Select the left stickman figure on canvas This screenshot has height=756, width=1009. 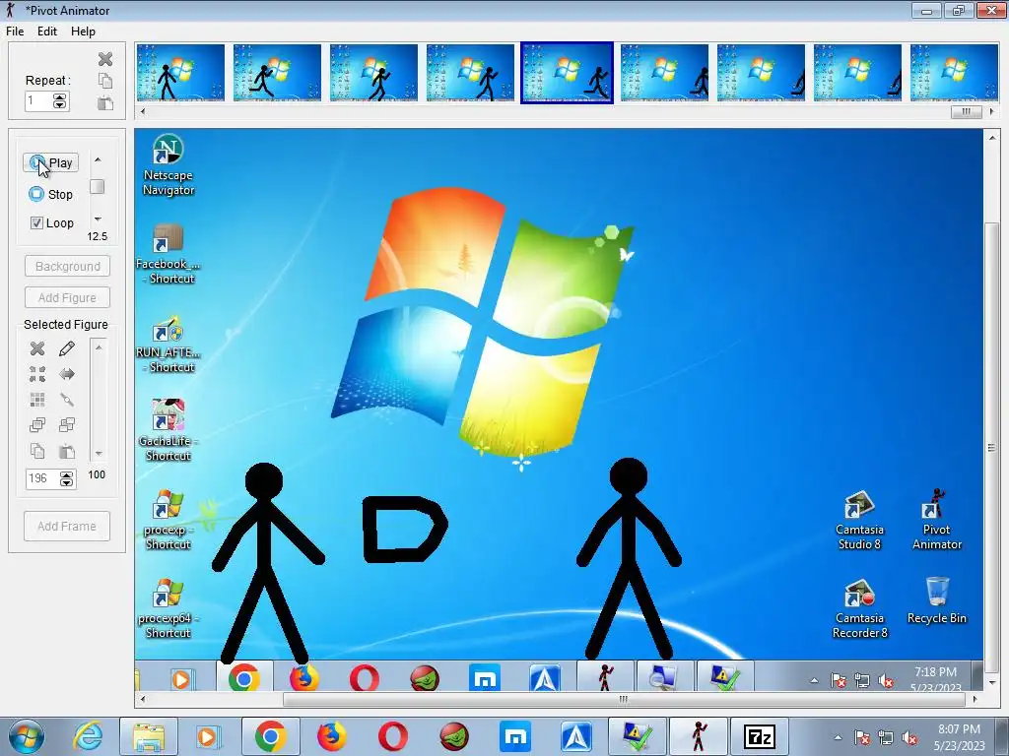pyautogui.click(x=264, y=562)
